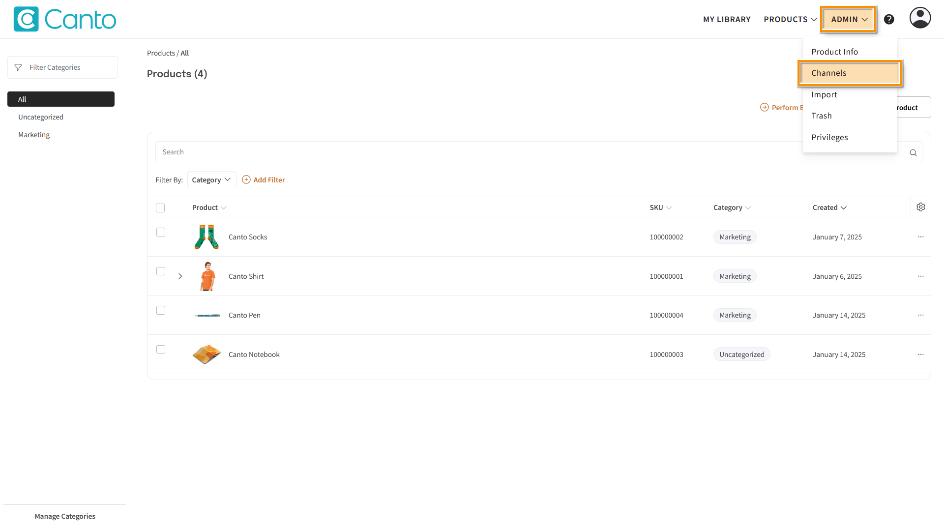Open more options for Canto Socks

click(920, 237)
